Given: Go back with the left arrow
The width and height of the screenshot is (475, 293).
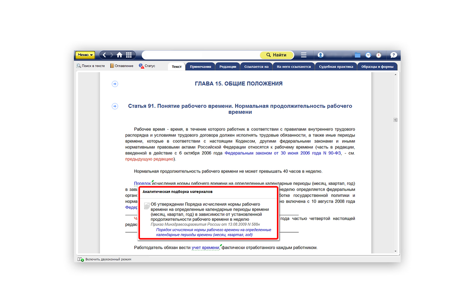Looking at the screenshot, I should pyautogui.click(x=104, y=55).
